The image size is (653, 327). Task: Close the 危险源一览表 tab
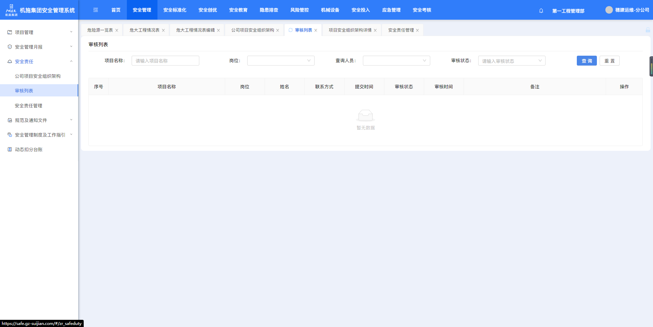point(117,31)
